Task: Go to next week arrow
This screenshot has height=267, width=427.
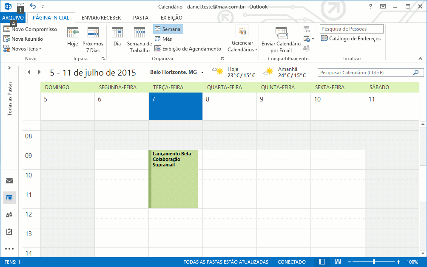Action: click(40, 72)
